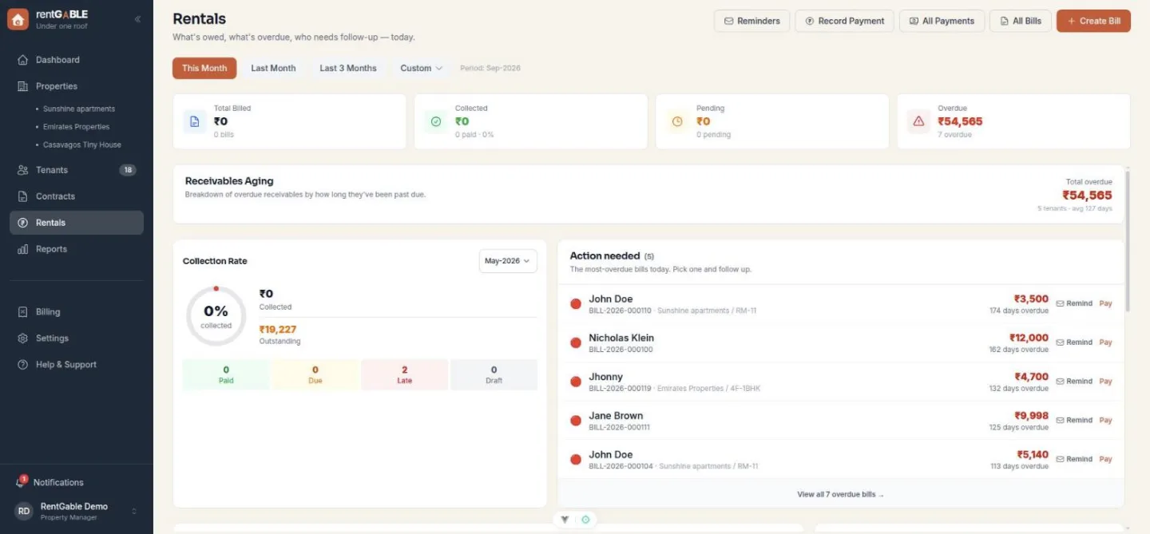Click the green circle icon beside the funnel
The width and height of the screenshot is (1150, 534).
[x=585, y=520]
